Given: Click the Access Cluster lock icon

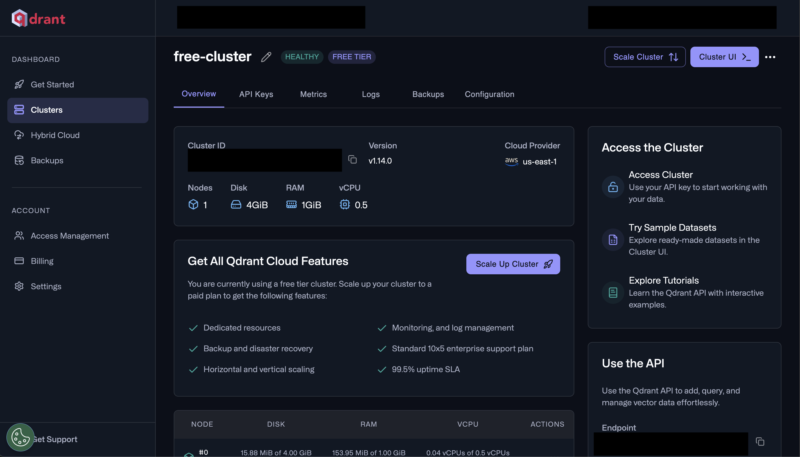Looking at the screenshot, I should [x=613, y=187].
